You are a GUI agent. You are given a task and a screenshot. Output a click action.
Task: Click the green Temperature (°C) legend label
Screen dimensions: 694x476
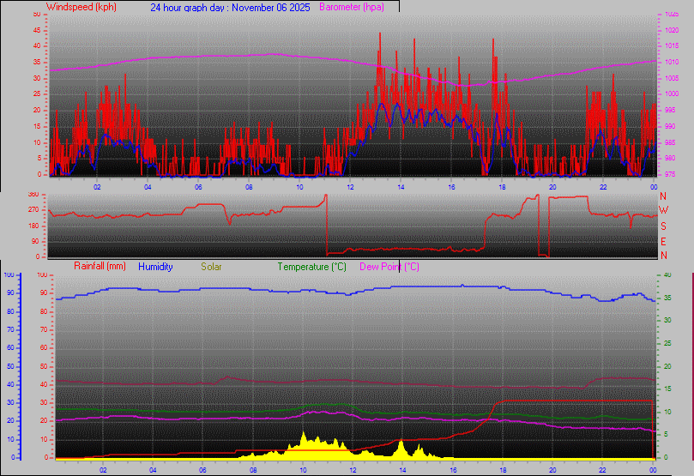point(314,267)
